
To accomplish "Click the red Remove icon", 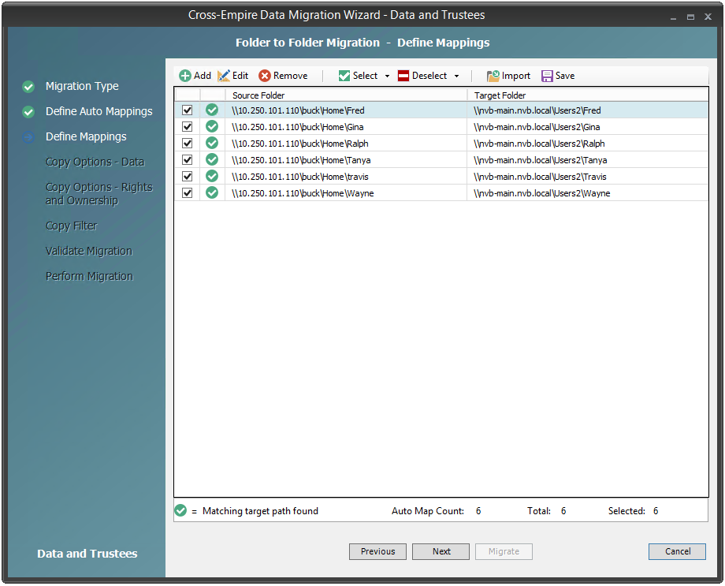I will tap(265, 76).
